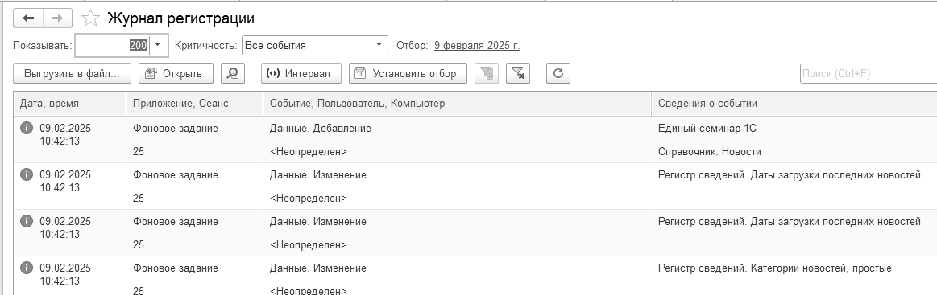Click the Установить отбор button

408,73
